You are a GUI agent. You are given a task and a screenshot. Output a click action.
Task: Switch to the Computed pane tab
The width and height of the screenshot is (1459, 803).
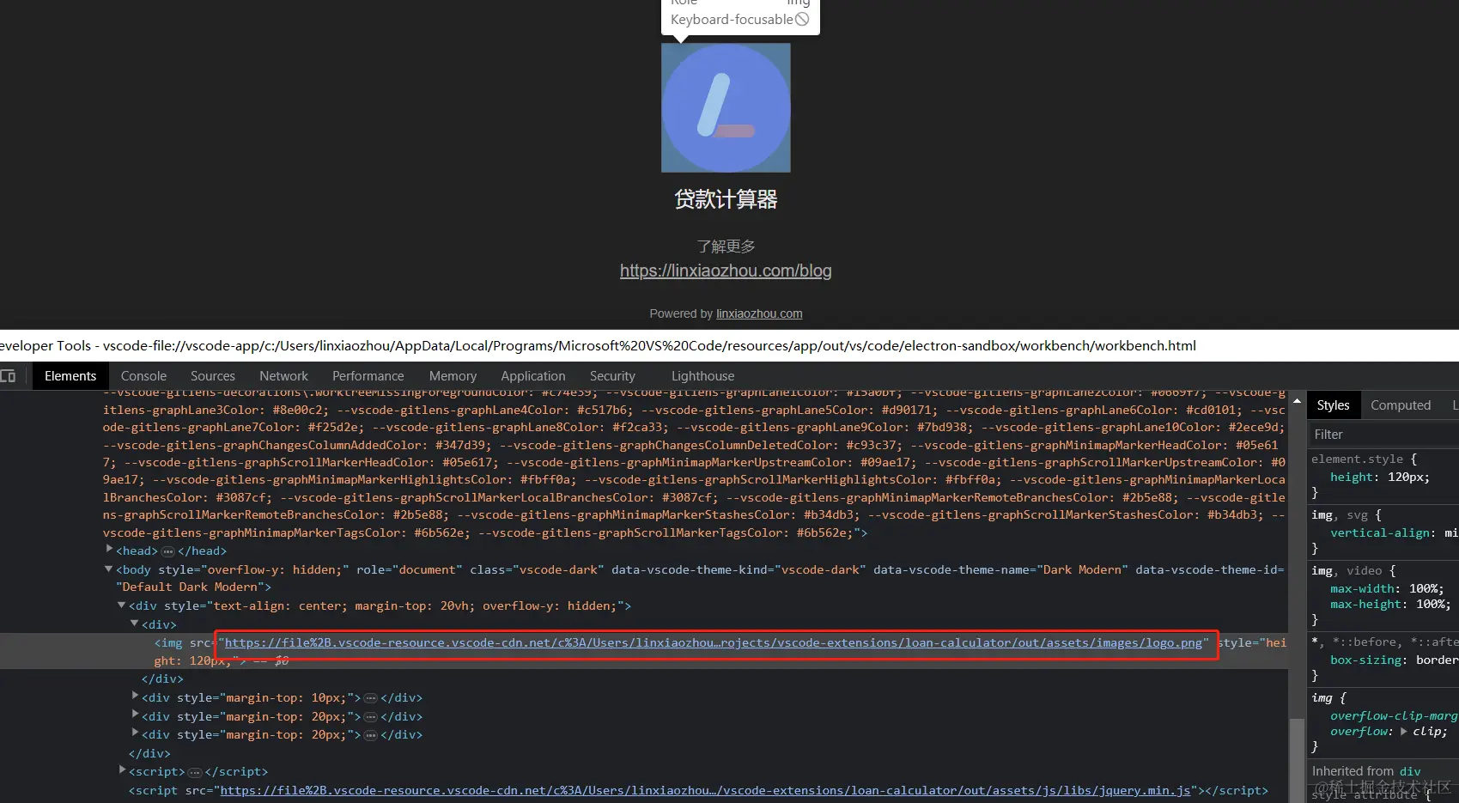click(1401, 405)
